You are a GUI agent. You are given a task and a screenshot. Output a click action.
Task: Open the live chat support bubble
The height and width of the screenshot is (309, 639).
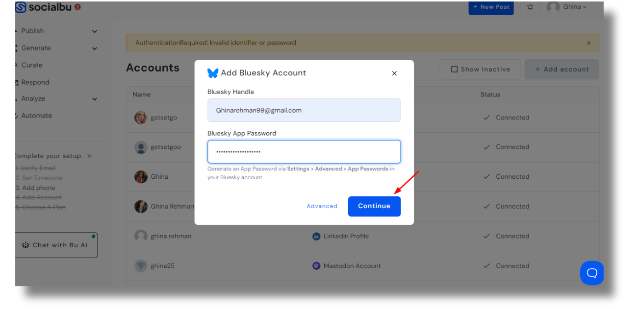[591, 273]
